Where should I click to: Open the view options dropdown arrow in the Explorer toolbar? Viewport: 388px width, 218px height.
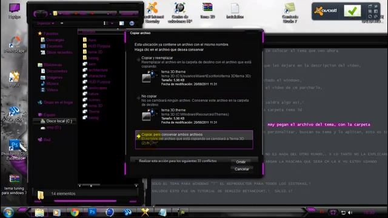tap(112, 23)
